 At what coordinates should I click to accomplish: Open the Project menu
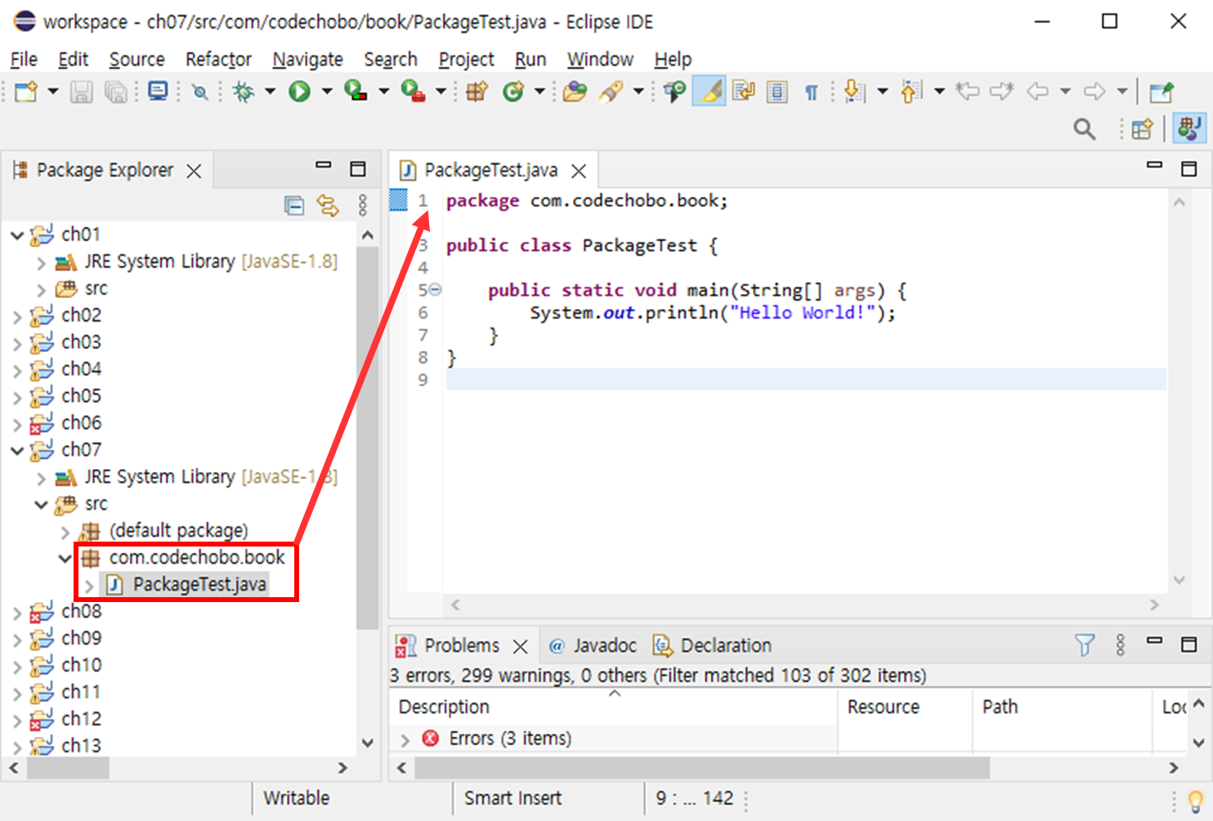click(x=466, y=59)
